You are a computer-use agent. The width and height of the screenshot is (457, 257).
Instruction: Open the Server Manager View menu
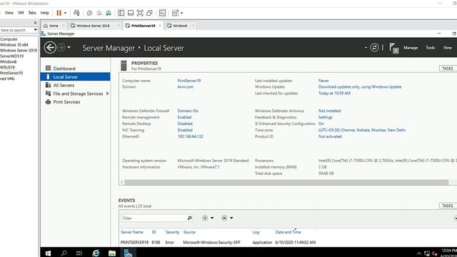tap(448, 48)
